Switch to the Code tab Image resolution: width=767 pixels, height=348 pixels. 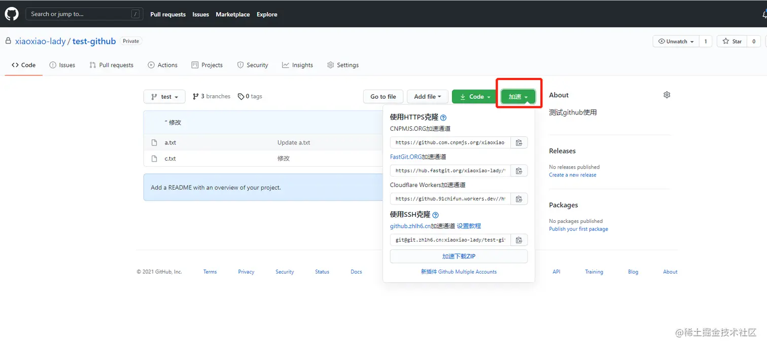tap(23, 65)
